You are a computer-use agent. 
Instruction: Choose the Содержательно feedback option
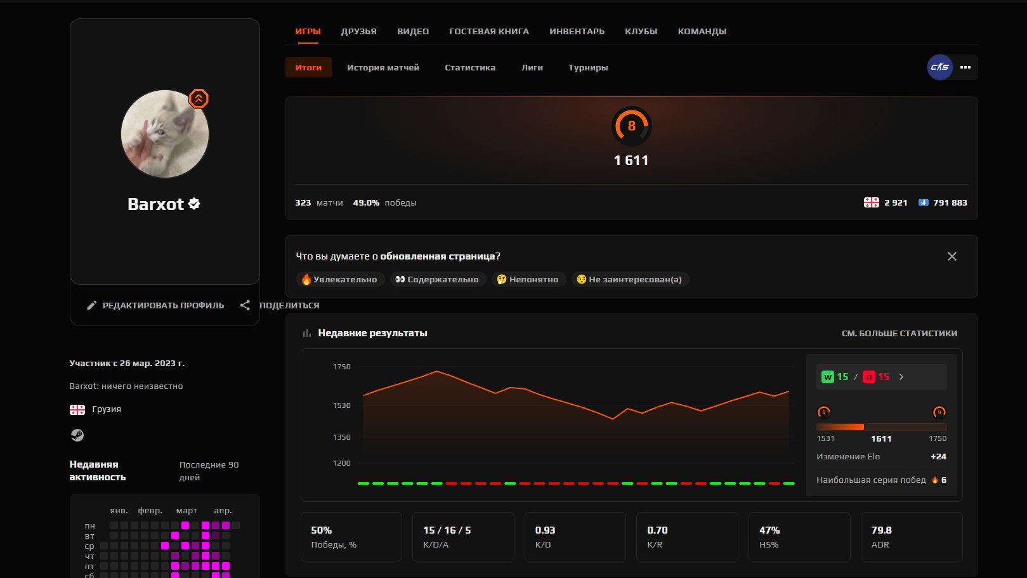(x=438, y=279)
